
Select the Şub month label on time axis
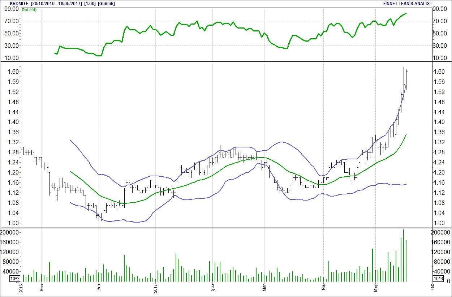(x=212, y=288)
